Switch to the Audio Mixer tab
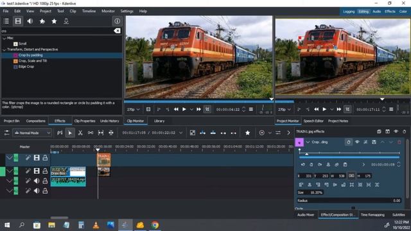This screenshot has width=411, height=231. pos(306,215)
